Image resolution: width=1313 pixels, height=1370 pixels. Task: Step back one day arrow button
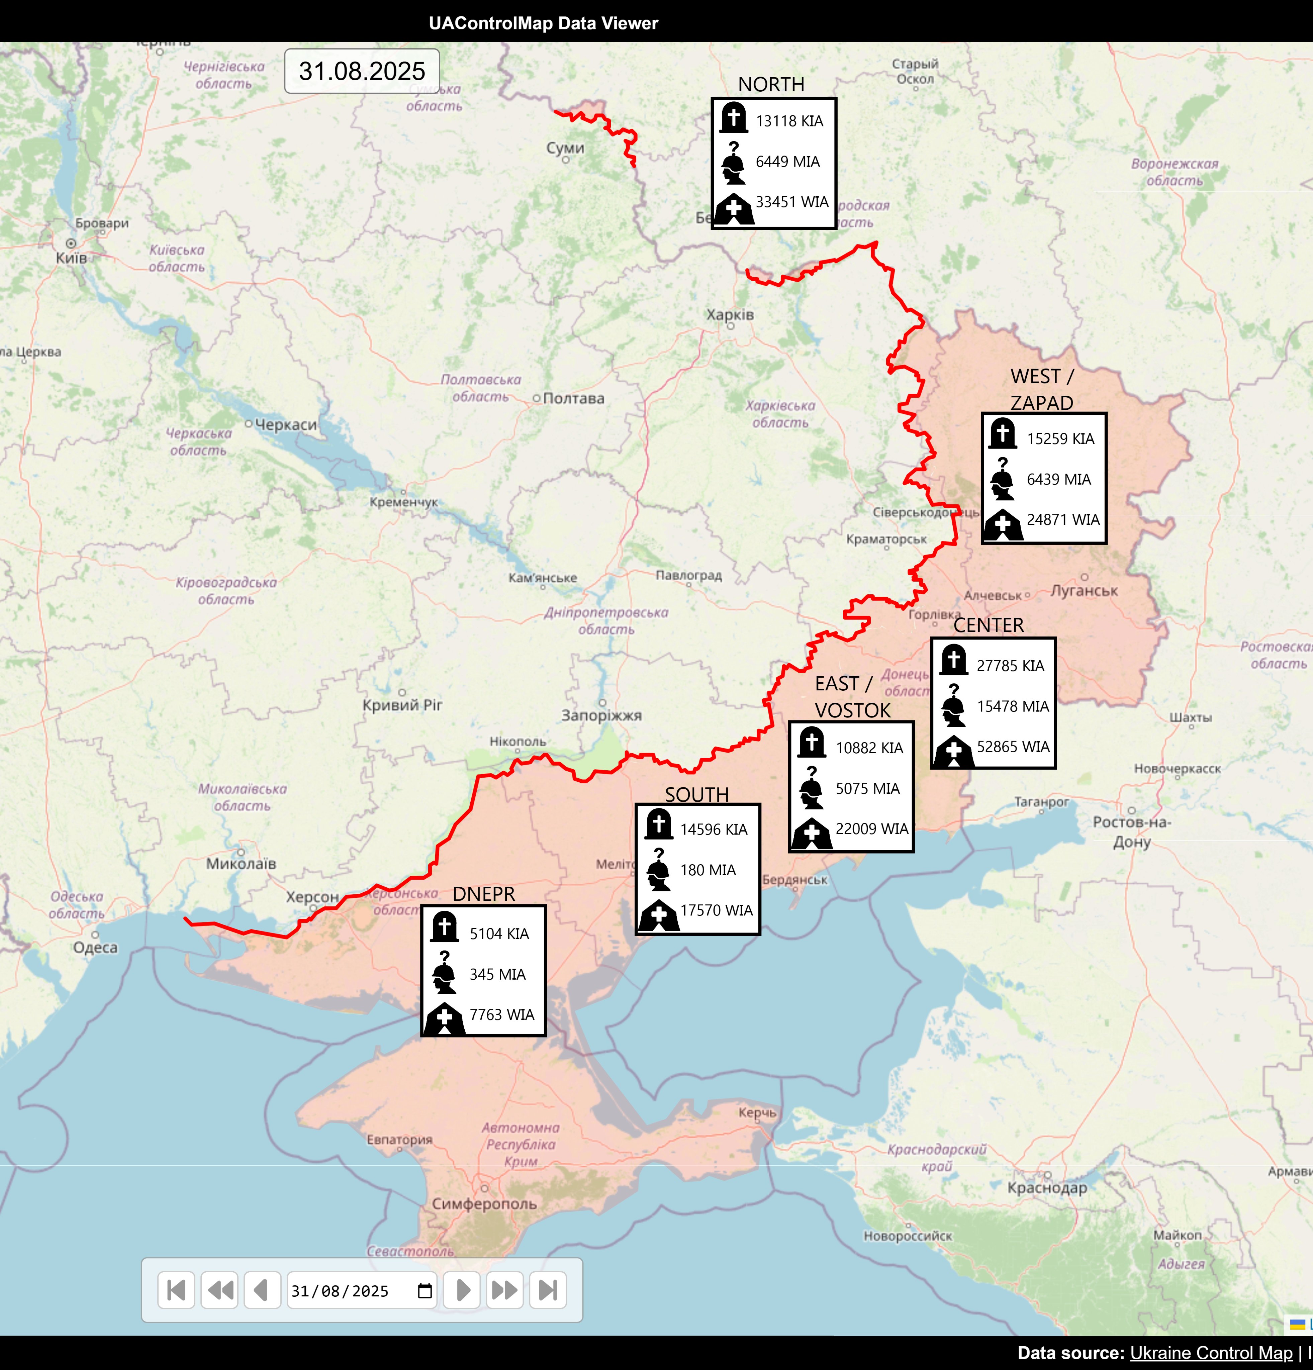point(262,1290)
